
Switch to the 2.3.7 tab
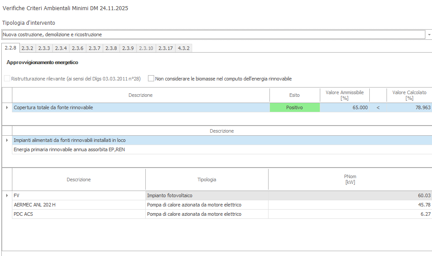click(94, 48)
